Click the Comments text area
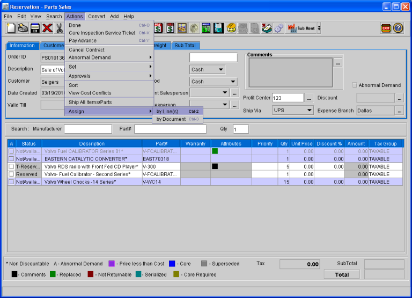This screenshot has height=298, width=412. pyautogui.click(x=291, y=72)
